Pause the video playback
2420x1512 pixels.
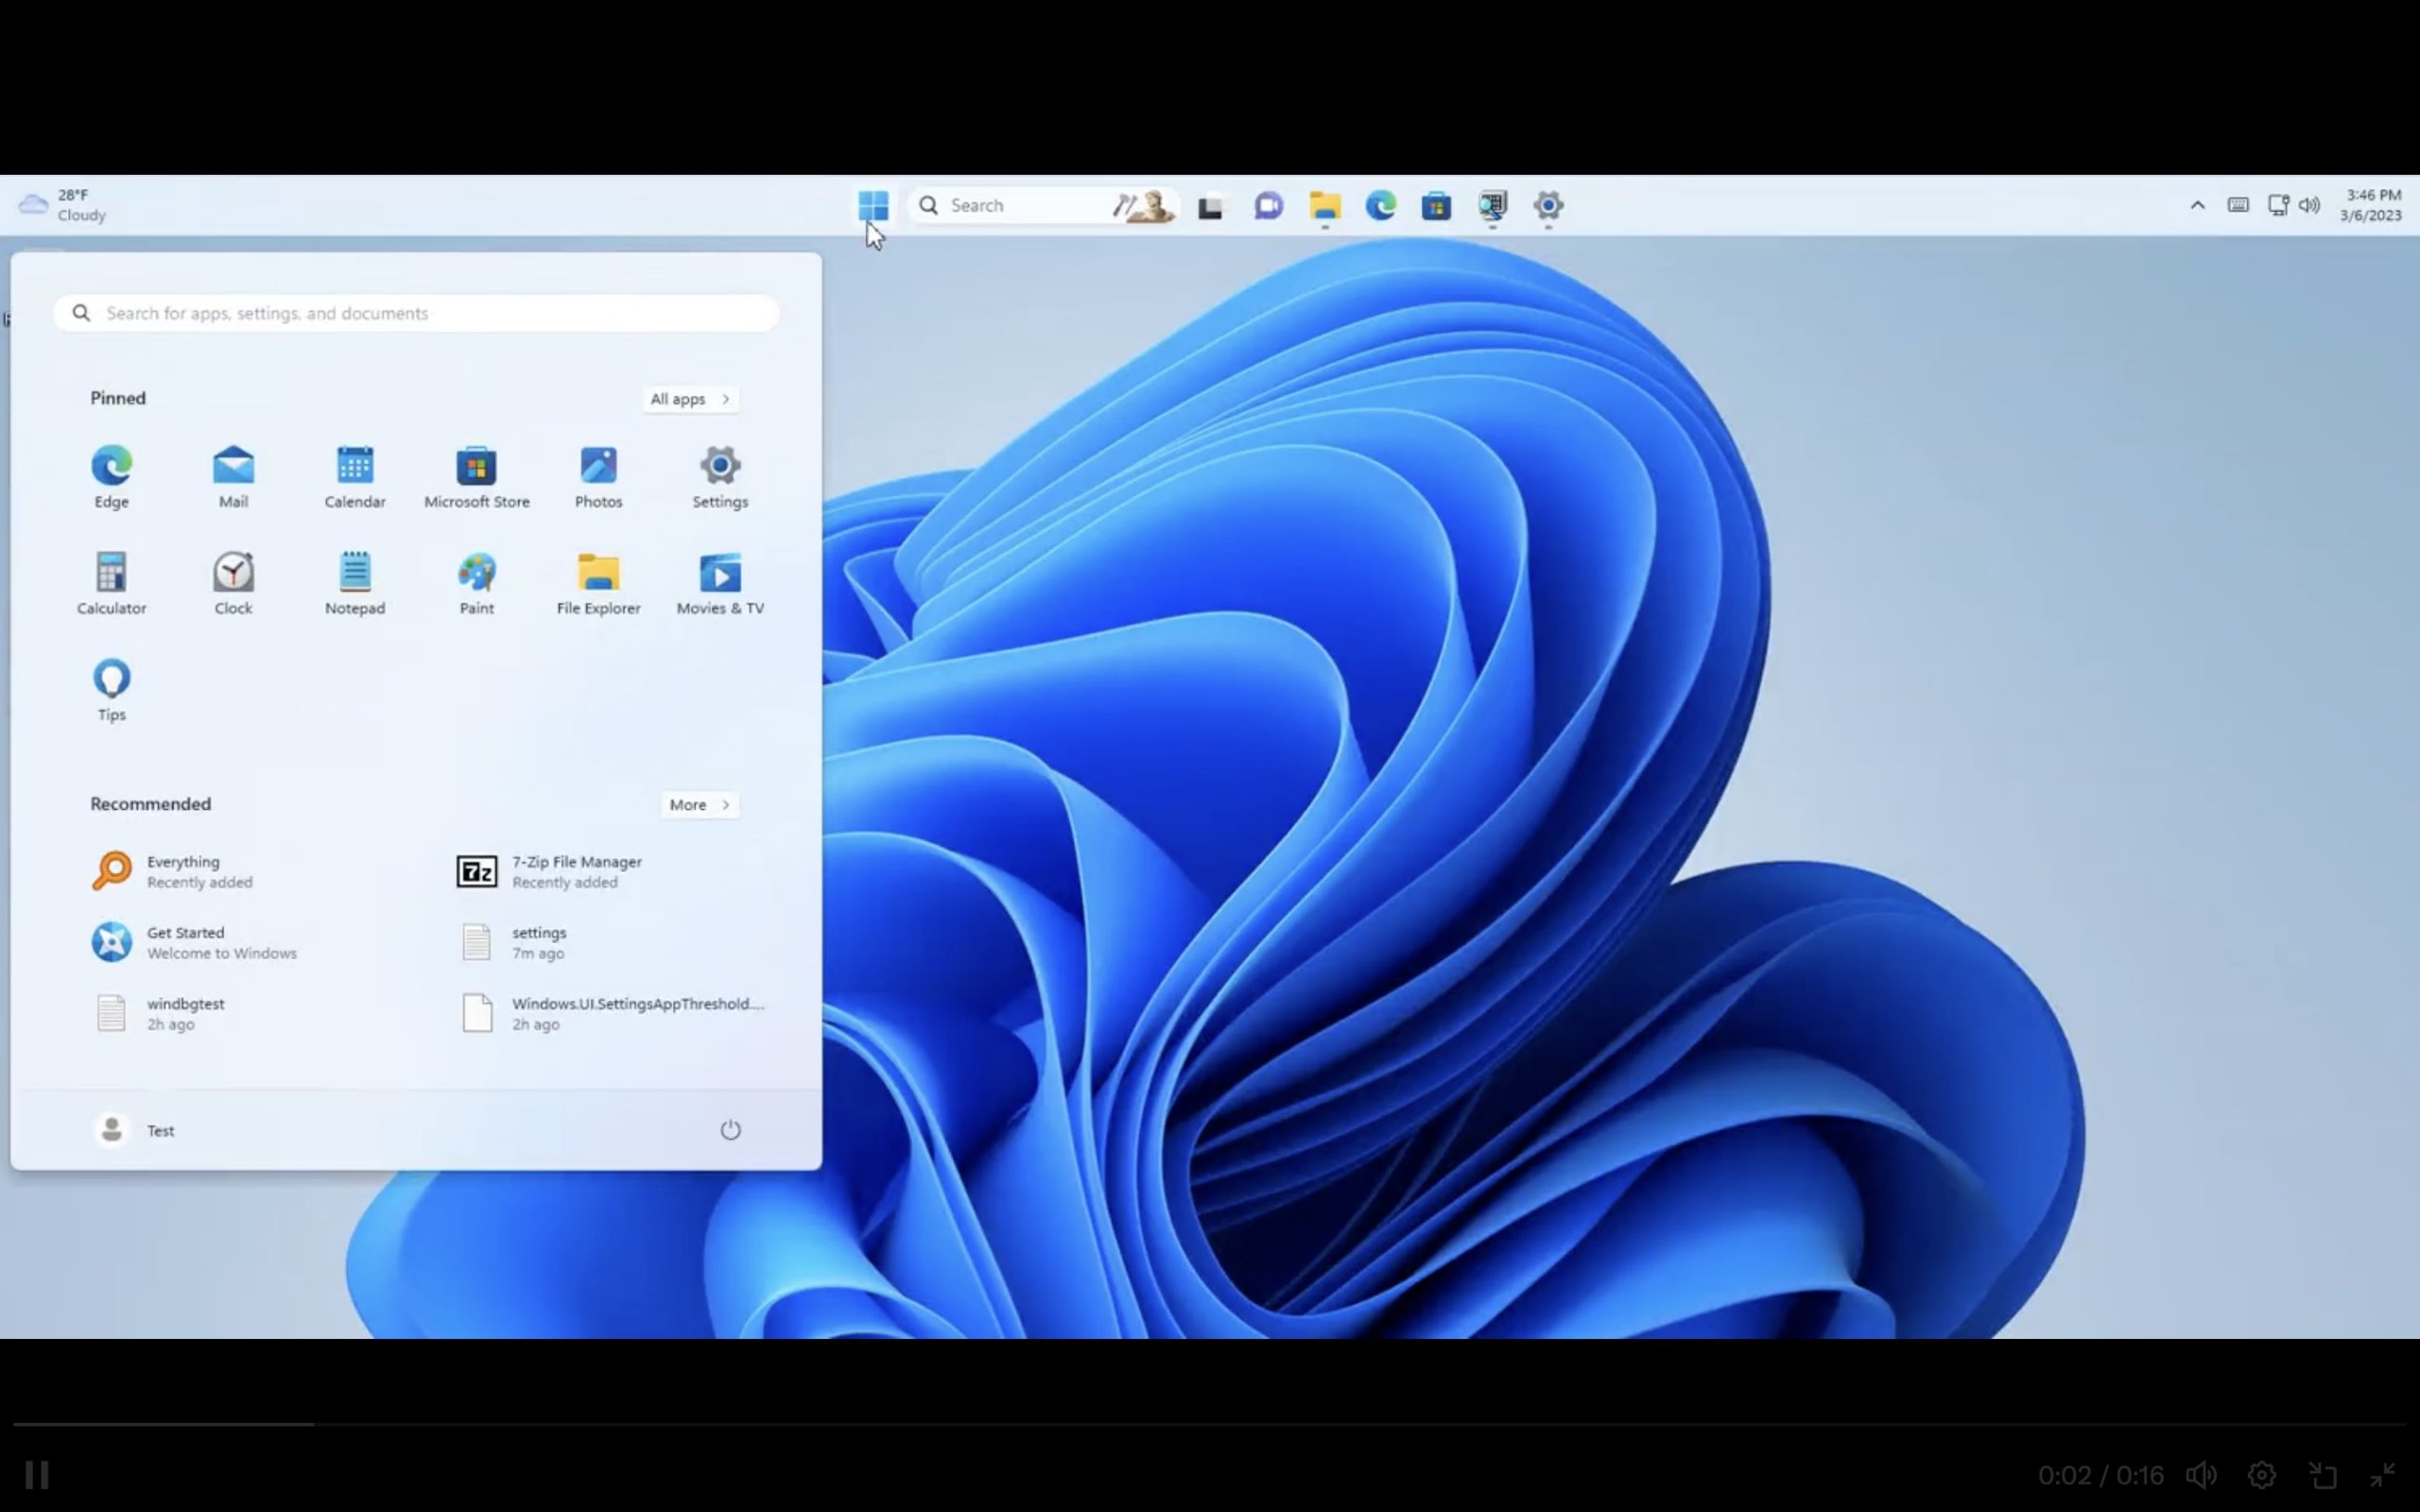pos(37,1475)
